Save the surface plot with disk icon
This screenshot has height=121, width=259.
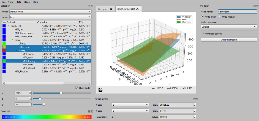[x=100, y=90]
